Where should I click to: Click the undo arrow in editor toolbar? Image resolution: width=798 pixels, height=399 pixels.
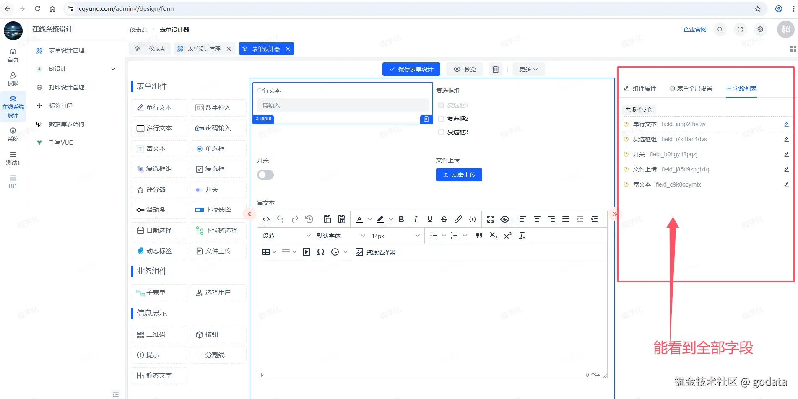pyautogui.click(x=281, y=219)
